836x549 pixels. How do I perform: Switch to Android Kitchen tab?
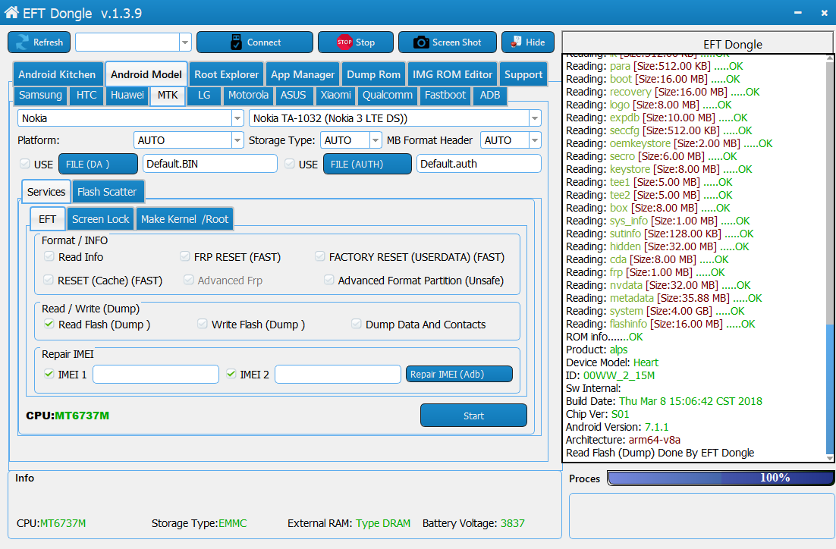57,74
